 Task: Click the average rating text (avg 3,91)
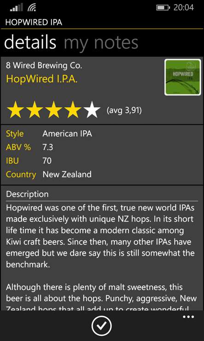124,110
